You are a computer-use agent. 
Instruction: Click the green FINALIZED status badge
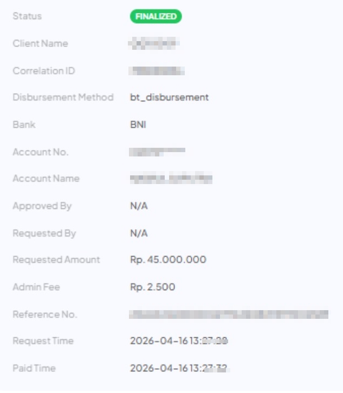[x=156, y=16]
